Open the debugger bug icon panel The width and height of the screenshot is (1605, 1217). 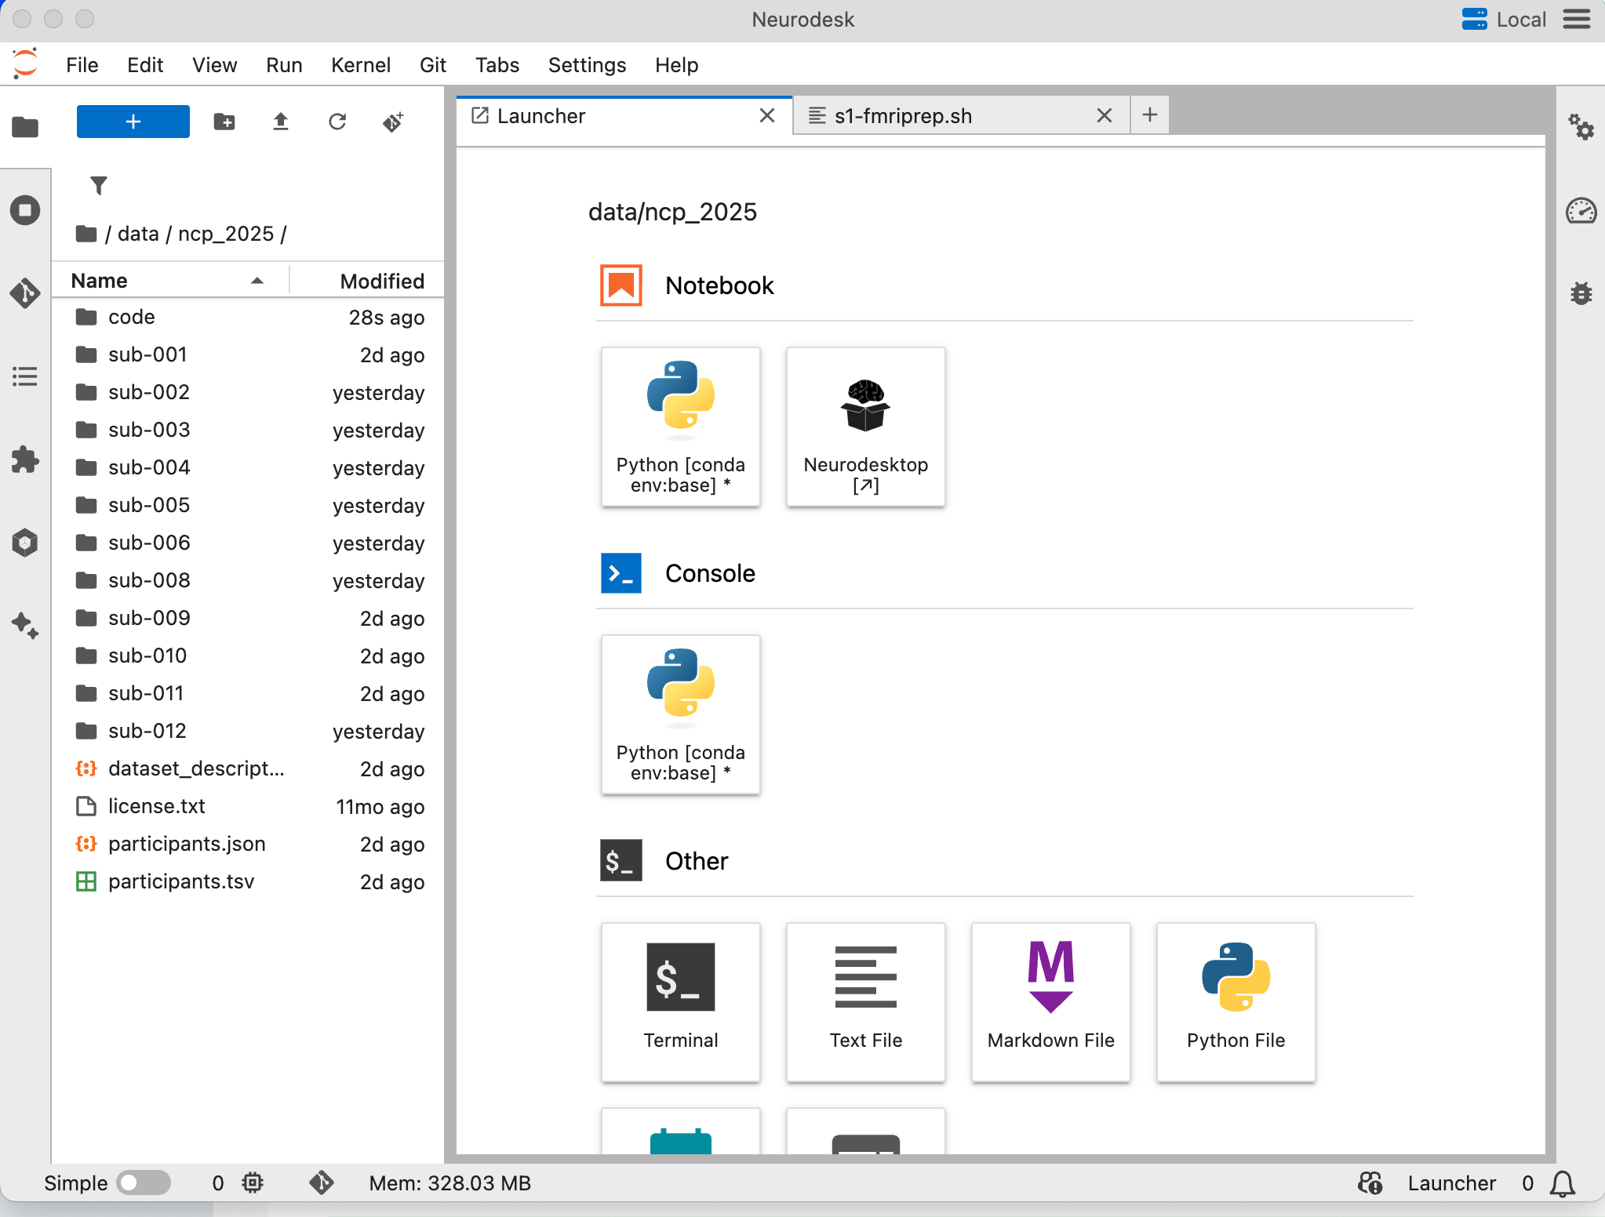[1581, 293]
